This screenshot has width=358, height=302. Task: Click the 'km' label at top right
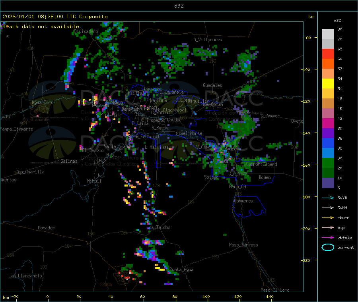pos(311,17)
